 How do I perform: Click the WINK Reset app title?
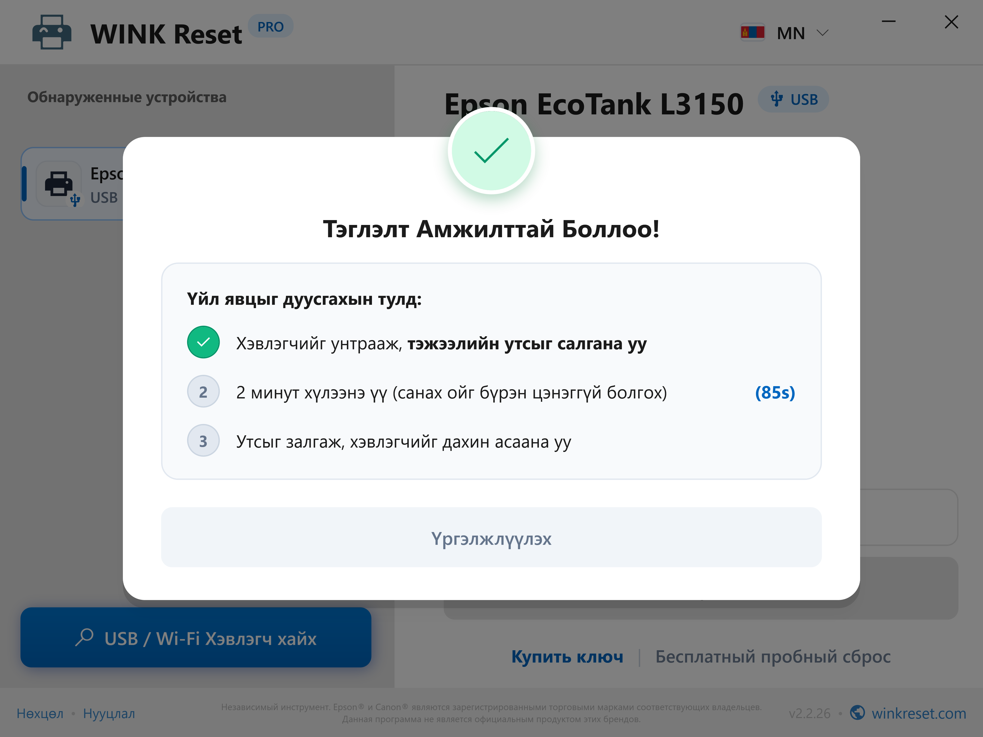[x=166, y=34]
